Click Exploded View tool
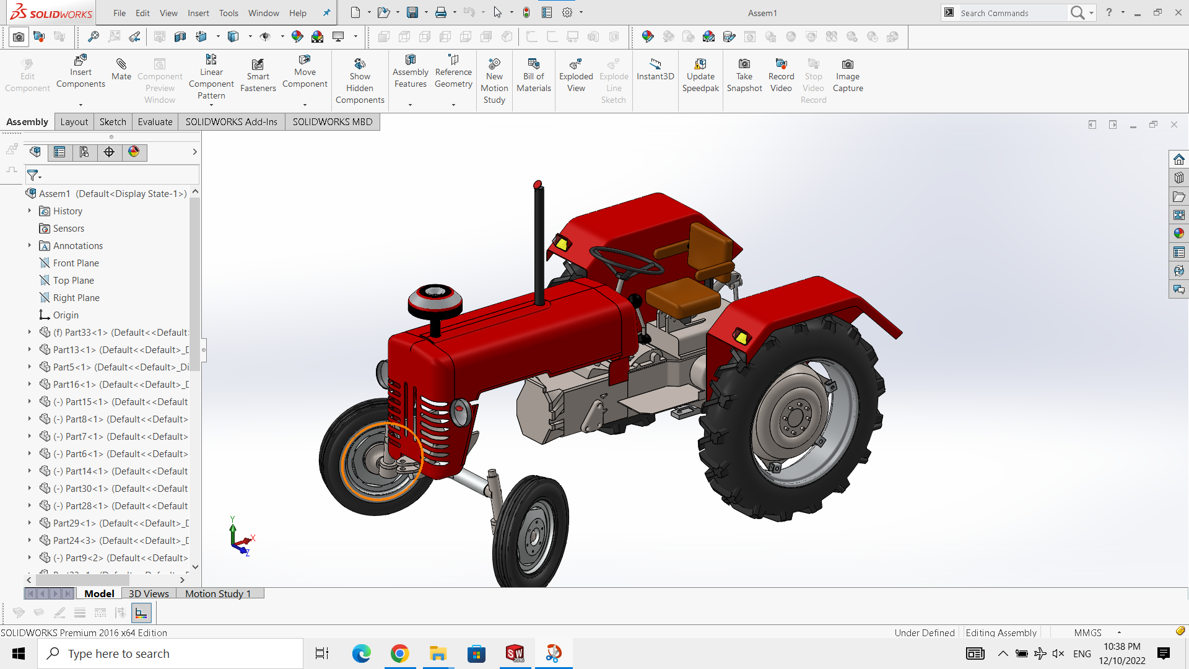Viewport: 1189px width, 669px height. coord(576,75)
